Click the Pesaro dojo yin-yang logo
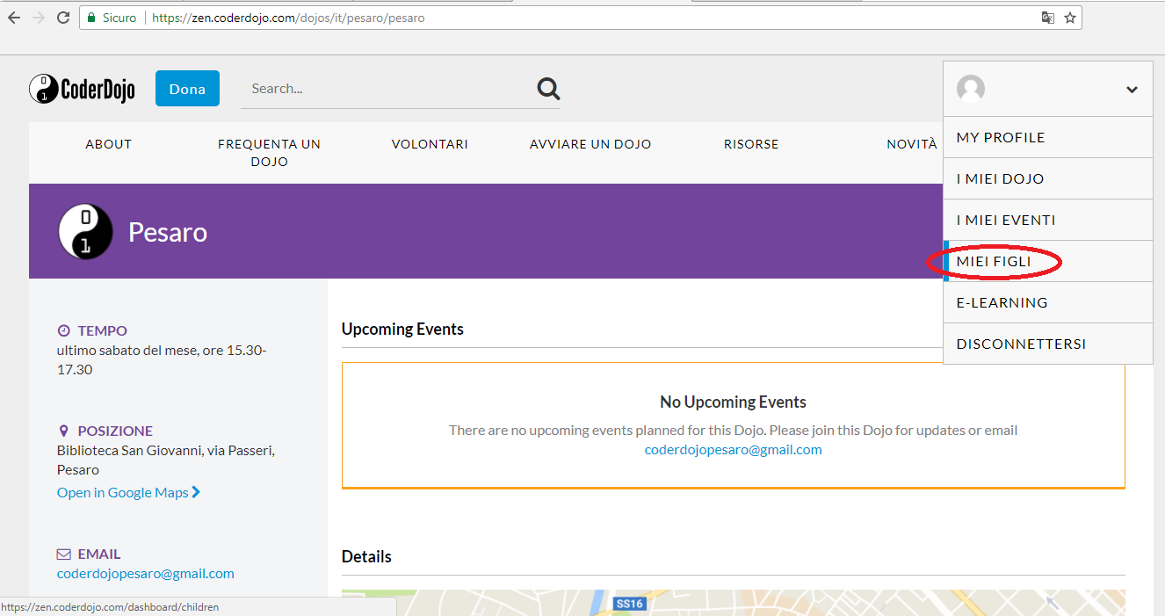The width and height of the screenshot is (1165, 616). point(85,232)
